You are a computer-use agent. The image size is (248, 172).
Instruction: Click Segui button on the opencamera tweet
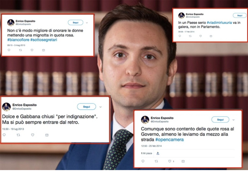point(220,120)
